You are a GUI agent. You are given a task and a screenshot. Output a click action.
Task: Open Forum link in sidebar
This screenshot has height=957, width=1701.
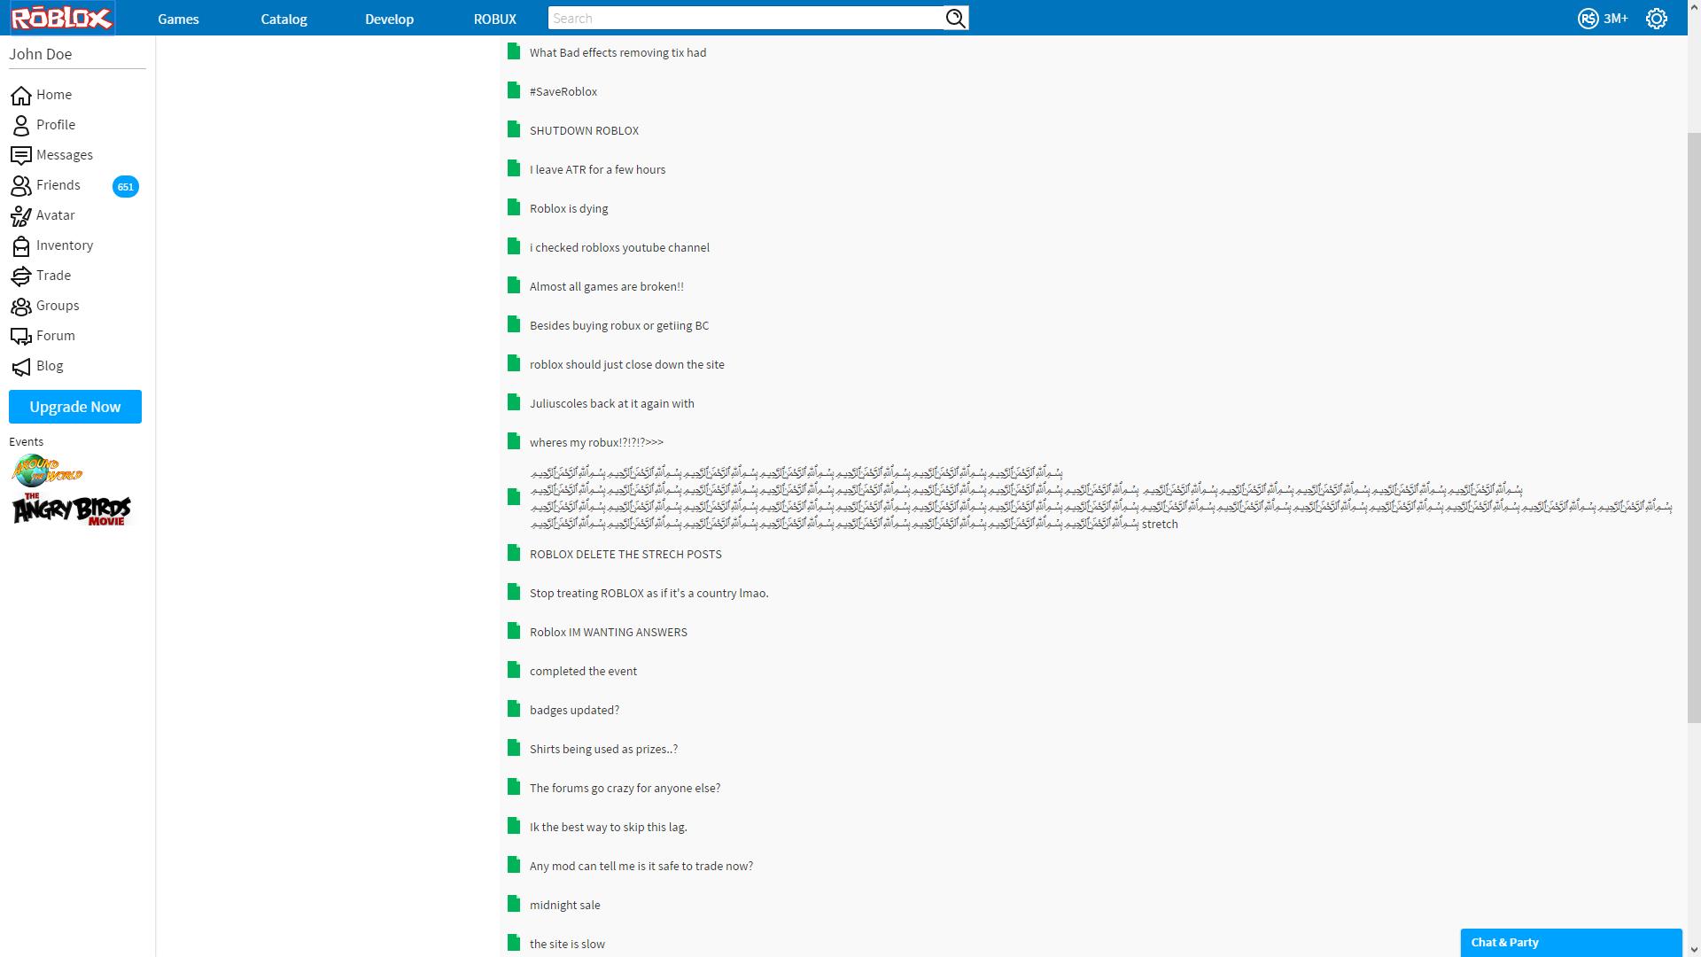(x=56, y=336)
